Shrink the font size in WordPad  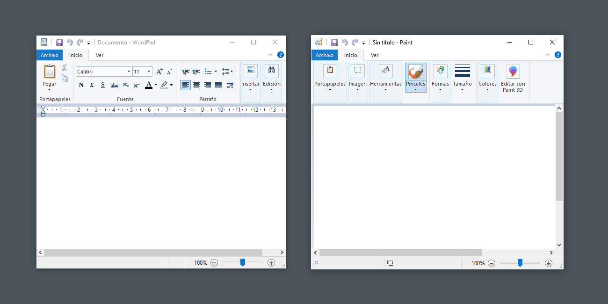(x=170, y=72)
